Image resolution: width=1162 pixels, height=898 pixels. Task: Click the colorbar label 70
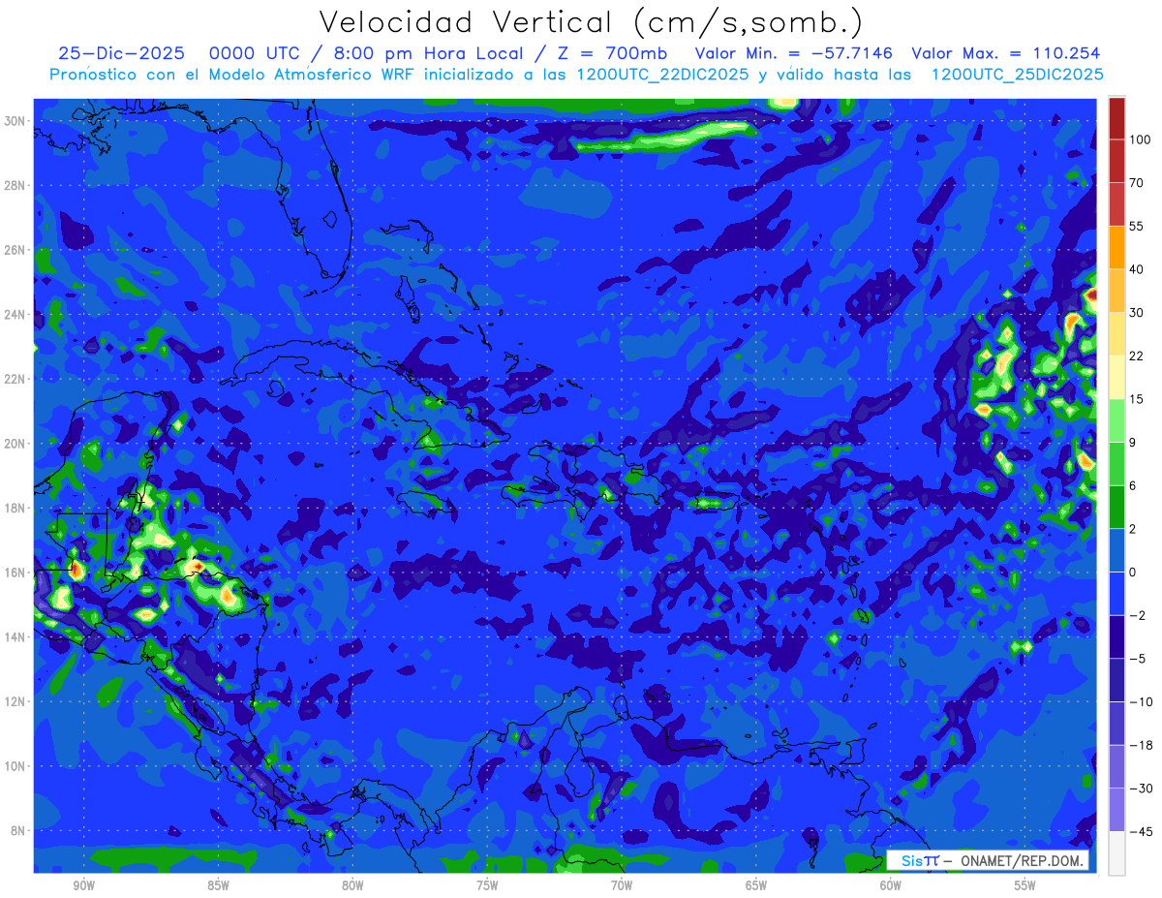(1137, 183)
